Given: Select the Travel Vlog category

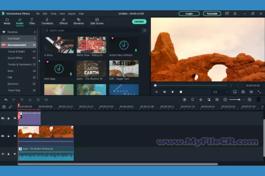Looking at the screenshot, I should tap(19, 90).
